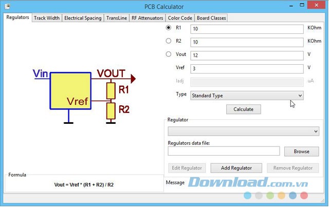
Task: Click the disabled Iadj input field
Action: coord(247,82)
